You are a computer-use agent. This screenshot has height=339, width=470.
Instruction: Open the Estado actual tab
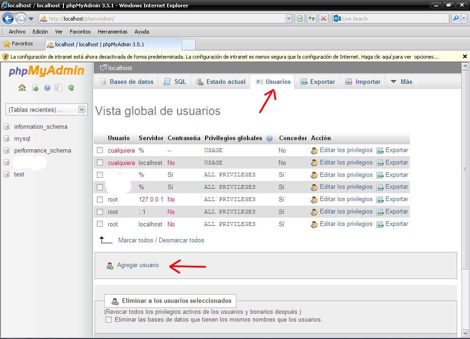point(221,82)
